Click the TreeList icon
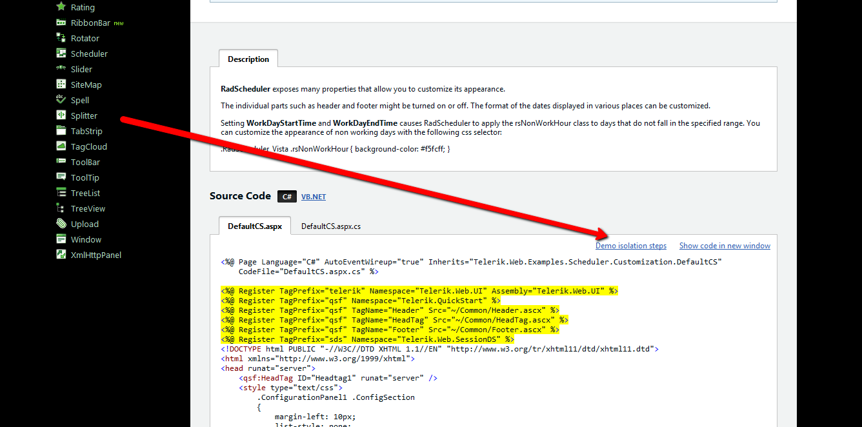Screen dimensions: 862x427 (61, 193)
